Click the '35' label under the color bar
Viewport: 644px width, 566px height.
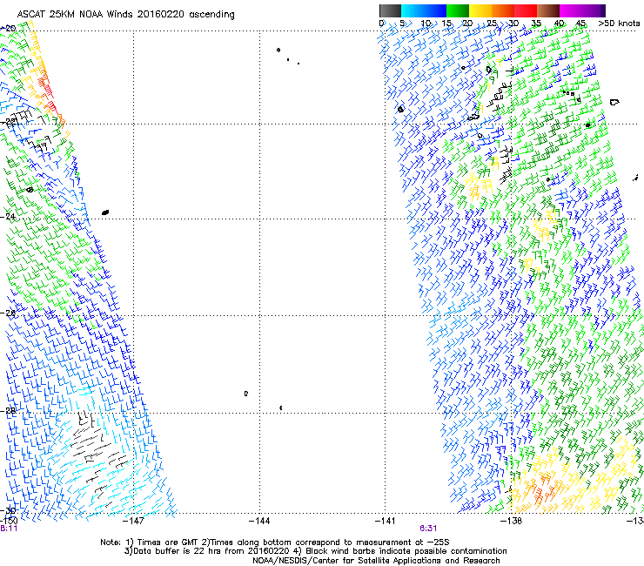536,24
